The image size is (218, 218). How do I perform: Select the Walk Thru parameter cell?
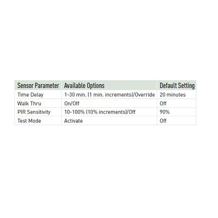(x=38, y=104)
